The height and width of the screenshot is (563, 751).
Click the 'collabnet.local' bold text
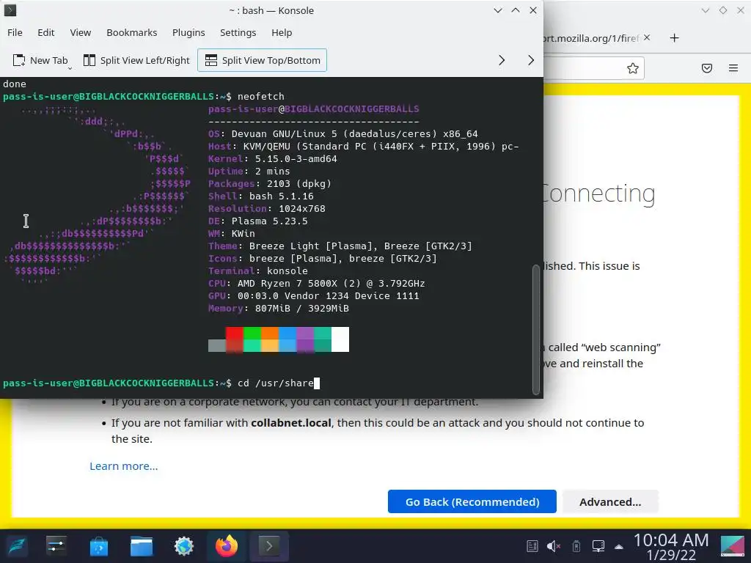[291, 423]
